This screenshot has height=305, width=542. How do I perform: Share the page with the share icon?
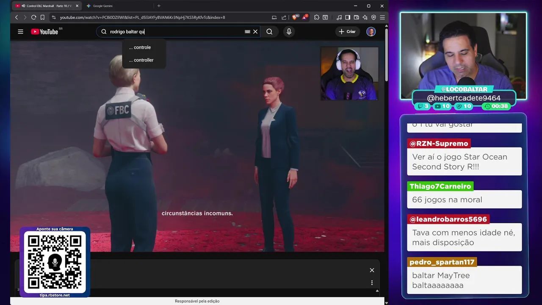(x=284, y=17)
